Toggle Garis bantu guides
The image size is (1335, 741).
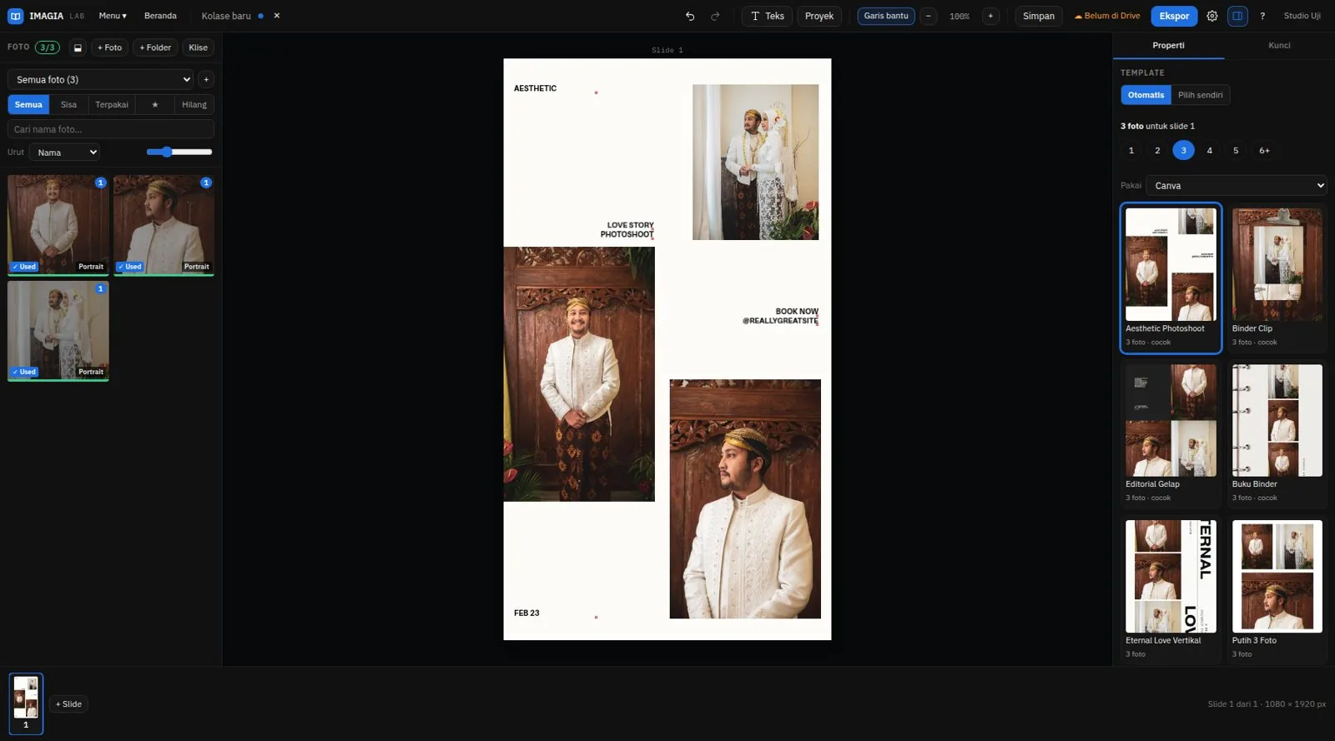pos(886,16)
